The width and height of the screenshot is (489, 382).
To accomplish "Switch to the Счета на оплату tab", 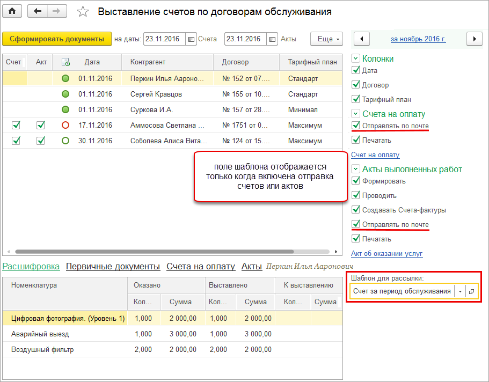I will [x=201, y=266].
